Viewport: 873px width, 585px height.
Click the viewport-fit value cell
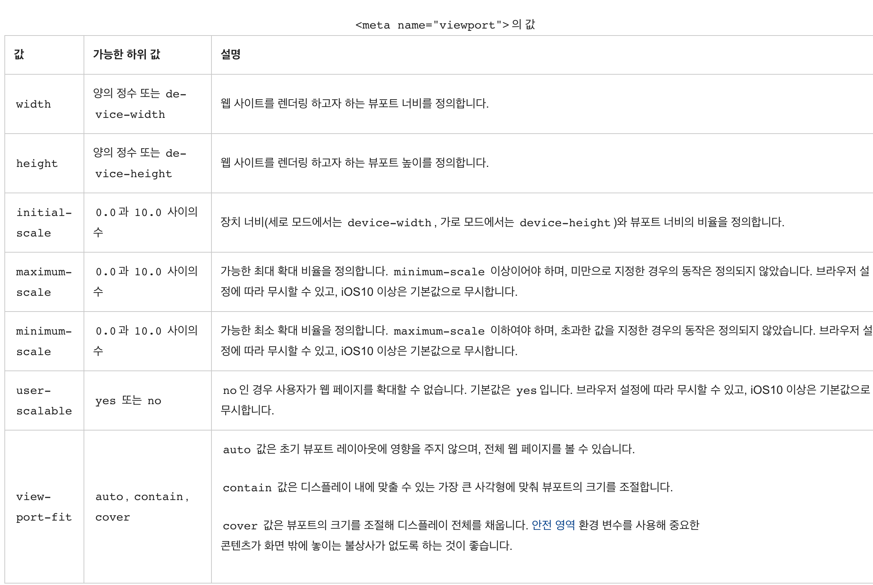pos(44,507)
